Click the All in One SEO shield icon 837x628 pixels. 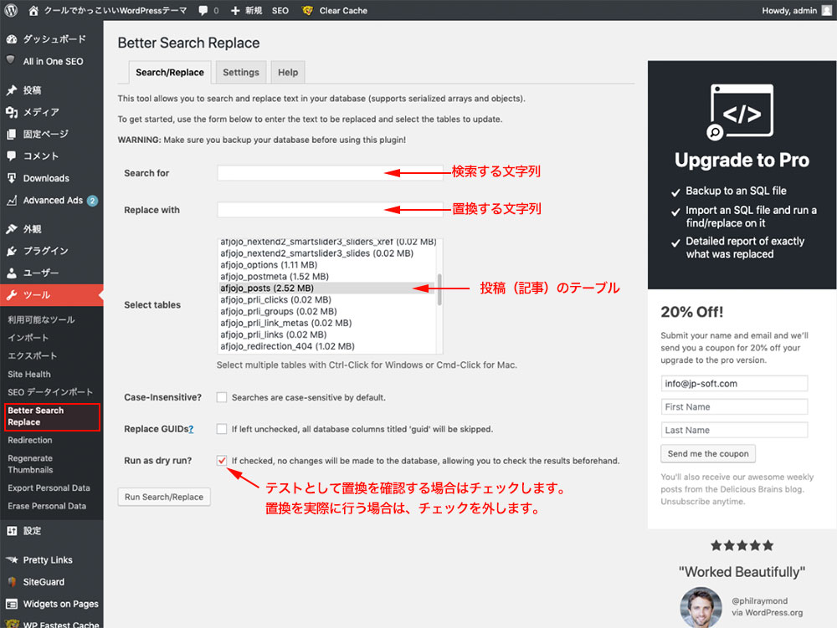click(x=11, y=60)
